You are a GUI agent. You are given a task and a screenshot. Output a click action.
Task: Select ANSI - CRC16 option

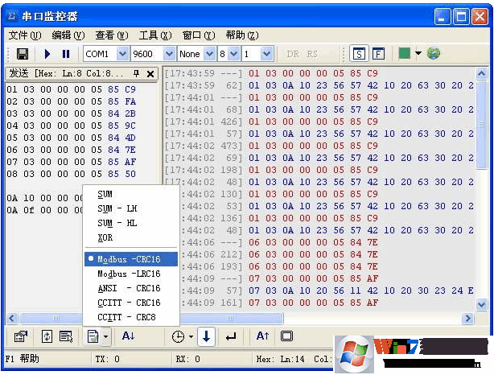tap(131, 288)
